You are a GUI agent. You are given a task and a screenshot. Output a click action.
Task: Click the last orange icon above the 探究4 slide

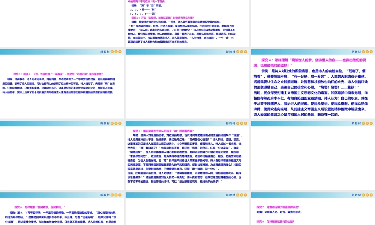[372, 51]
